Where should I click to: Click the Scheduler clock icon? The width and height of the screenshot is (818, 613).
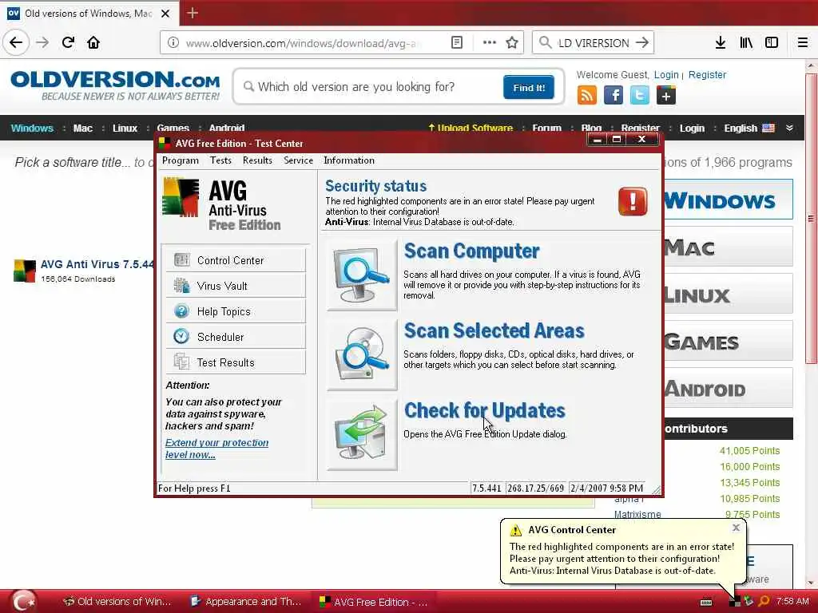(181, 336)
